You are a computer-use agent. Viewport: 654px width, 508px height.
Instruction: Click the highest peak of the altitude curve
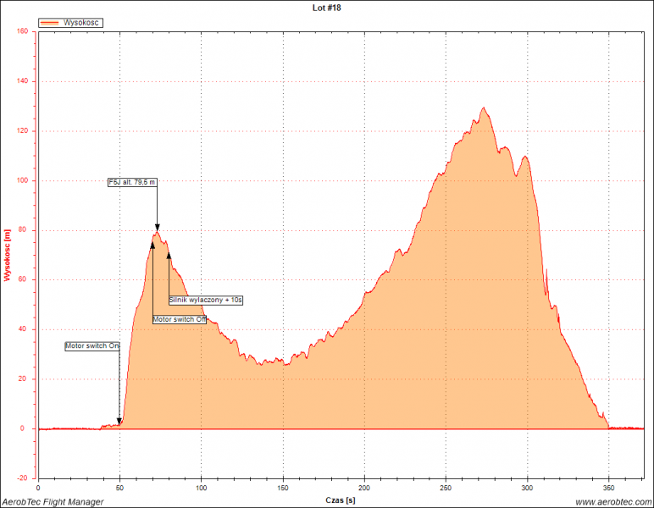484,108
